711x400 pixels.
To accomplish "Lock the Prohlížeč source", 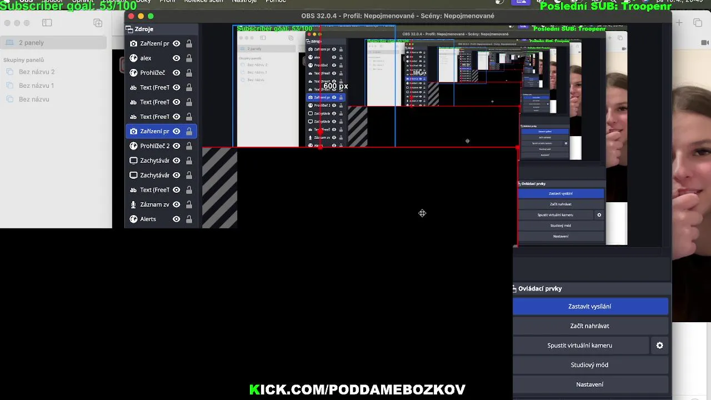I will click(189, 73).
